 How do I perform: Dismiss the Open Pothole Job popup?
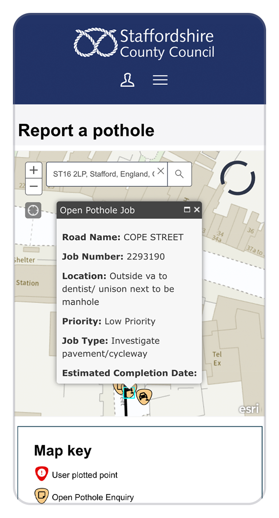tap(197, 209)
